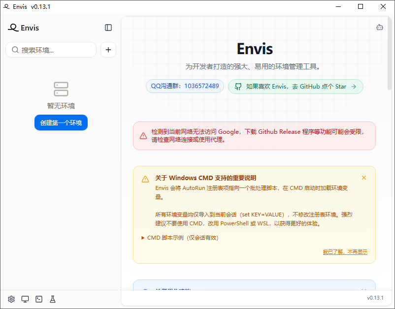Click the QQ沟通群 1036572489 badge

[185, 86]
